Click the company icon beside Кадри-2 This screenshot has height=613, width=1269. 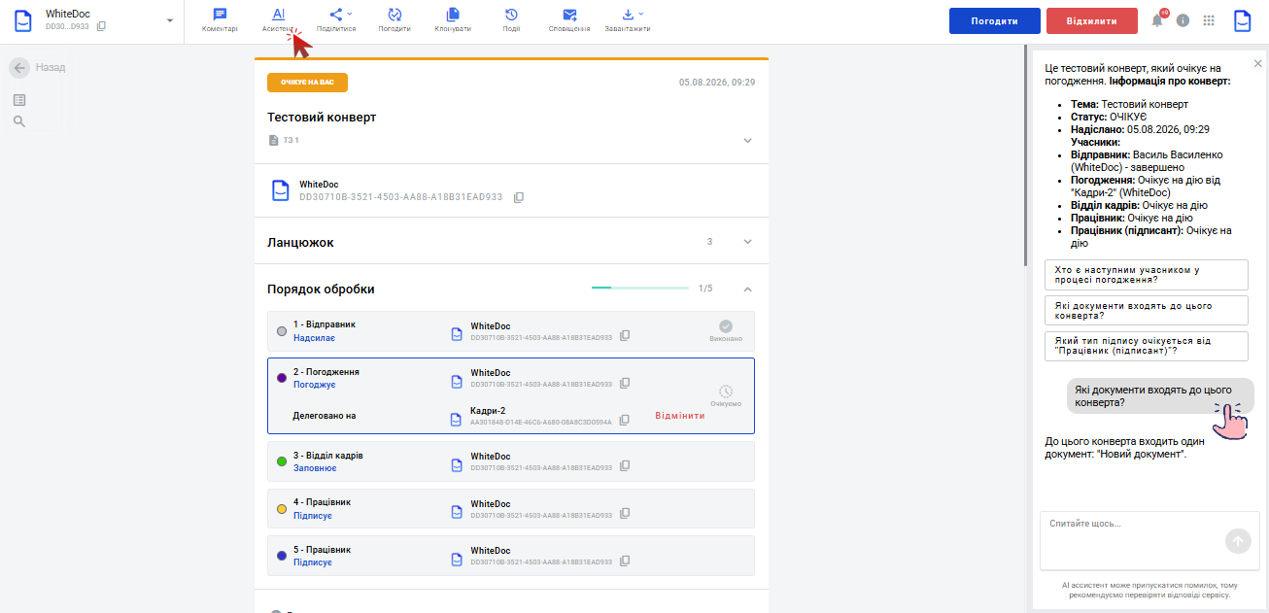pos(456,419)
